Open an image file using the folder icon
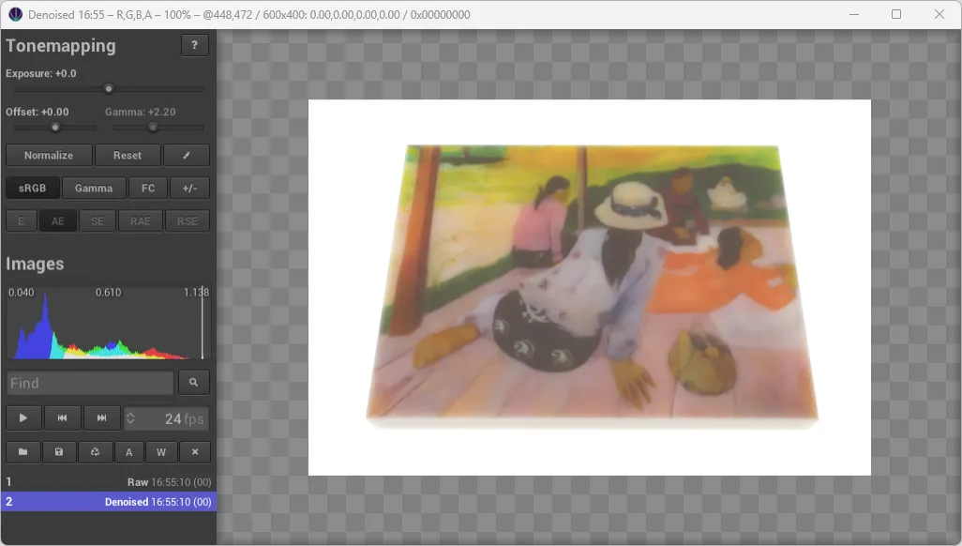The height and width of the screenshot is (546, 962). click(23, 451)
